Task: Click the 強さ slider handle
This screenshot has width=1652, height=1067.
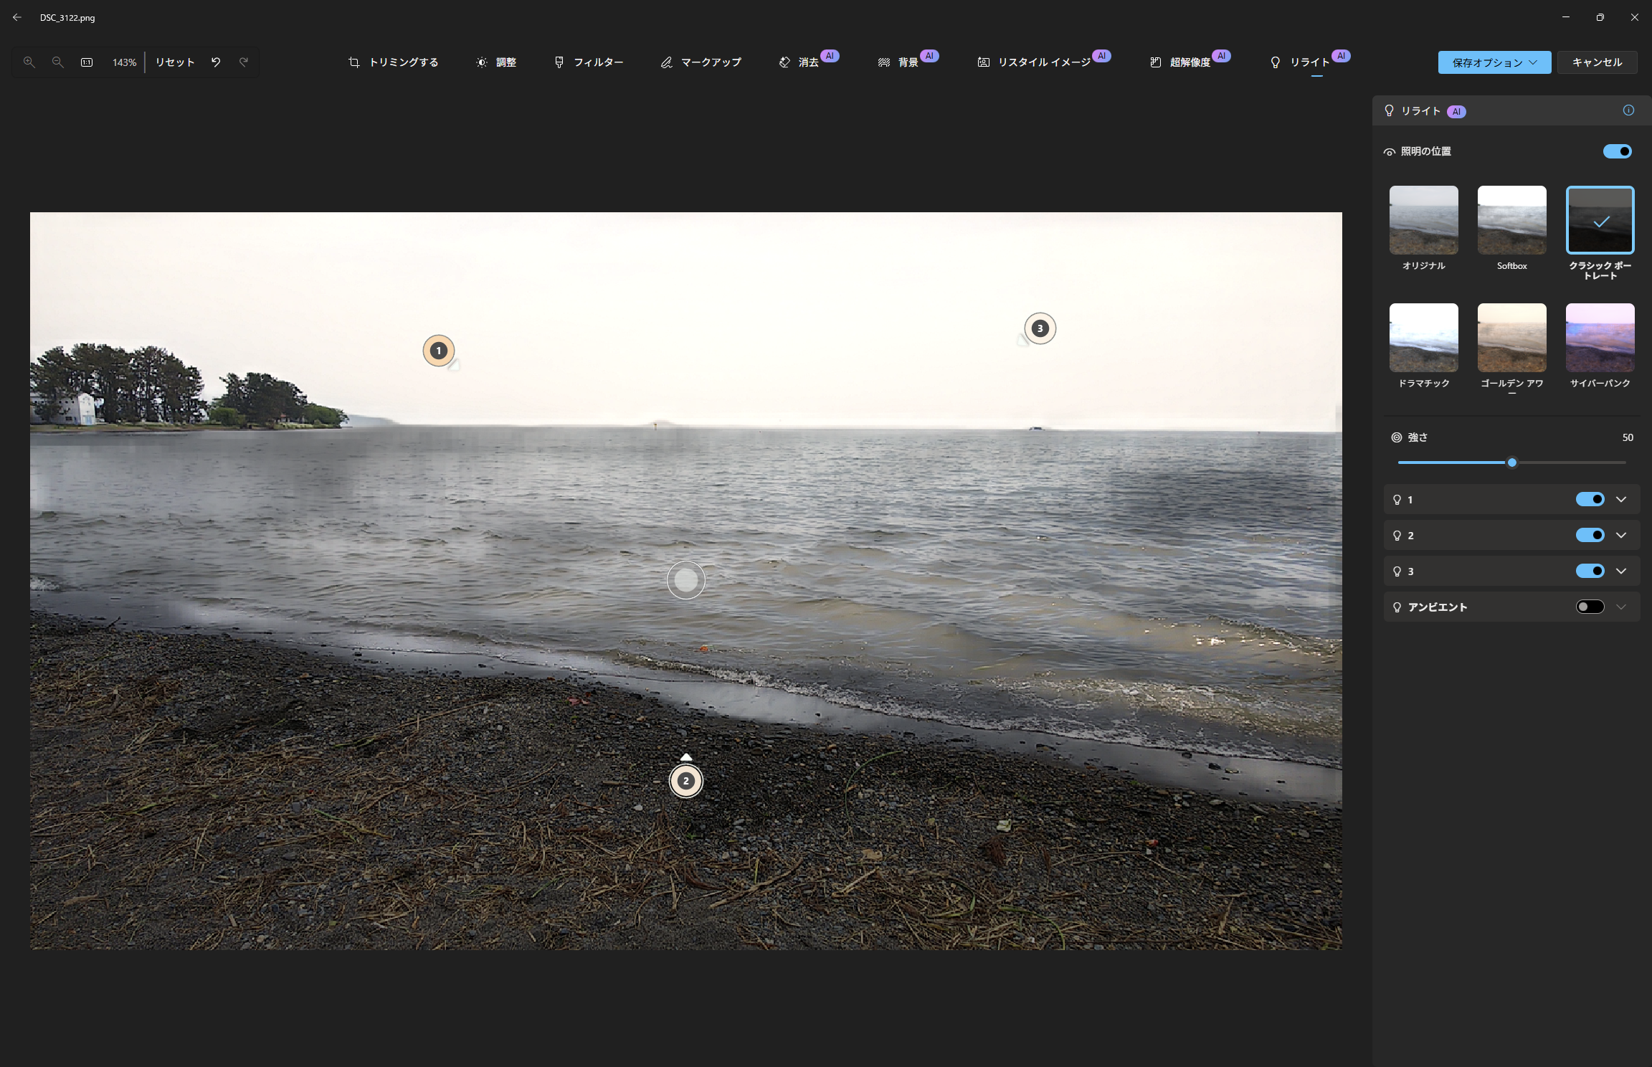Action: (1512, 463)
